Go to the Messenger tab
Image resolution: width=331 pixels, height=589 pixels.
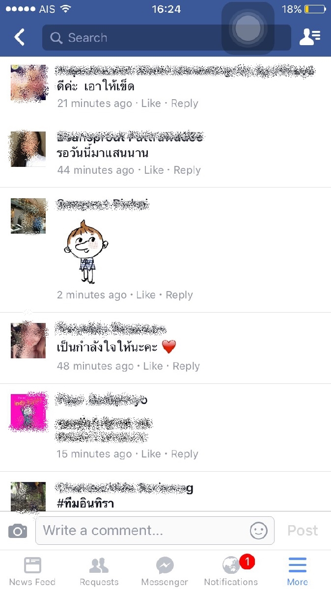coord(165,571)
